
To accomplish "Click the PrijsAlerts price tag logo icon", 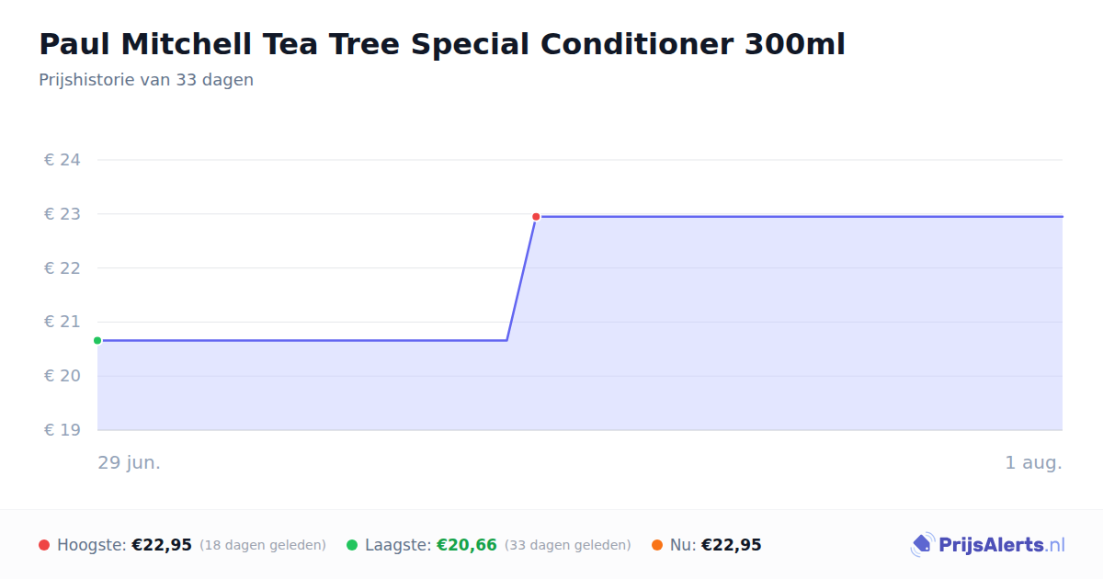I will pyautogui.click(x=922, y=545).
